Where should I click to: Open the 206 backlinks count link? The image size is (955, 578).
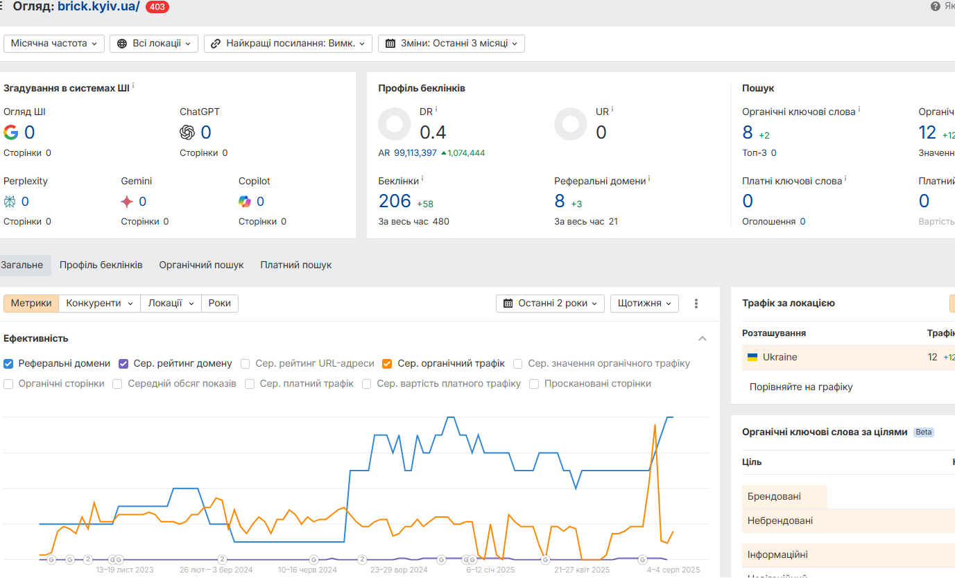[395, 201]
